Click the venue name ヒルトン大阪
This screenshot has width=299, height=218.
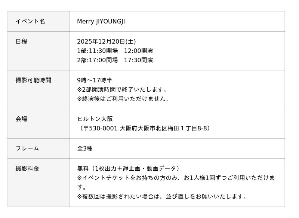[x=95, y=119]
